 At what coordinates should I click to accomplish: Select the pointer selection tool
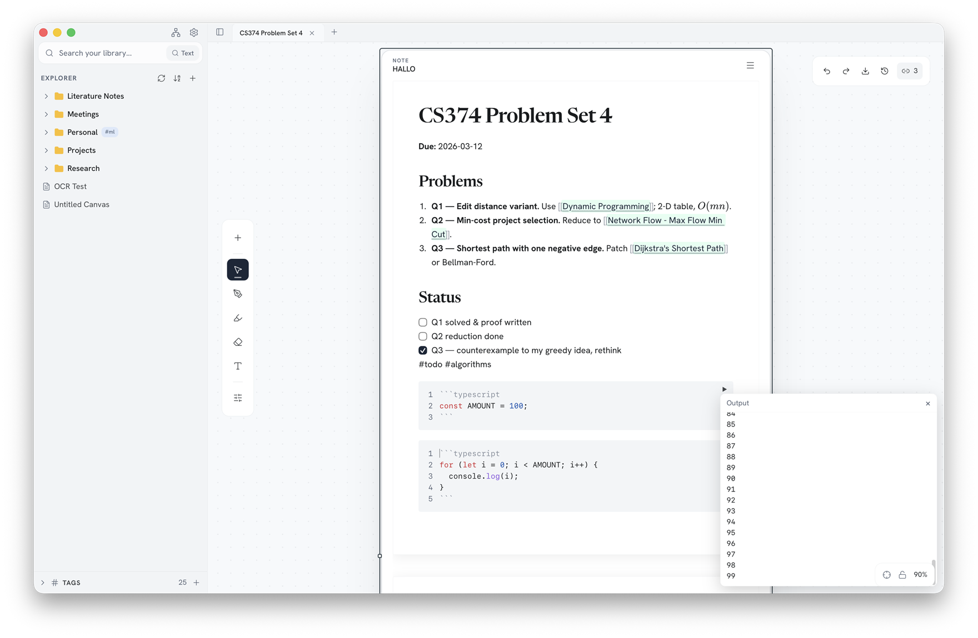point(238,270)
